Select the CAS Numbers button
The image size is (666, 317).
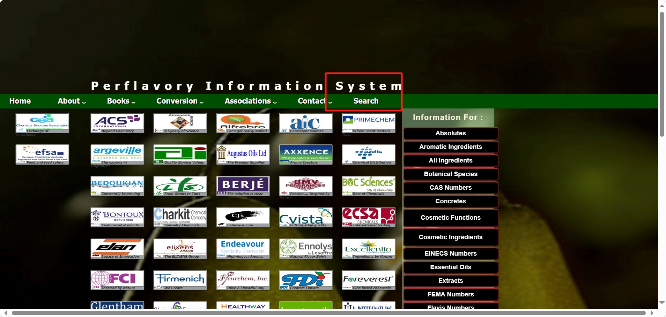tap(450, 188)
